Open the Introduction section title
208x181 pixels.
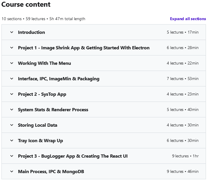[x=32, y=32]
